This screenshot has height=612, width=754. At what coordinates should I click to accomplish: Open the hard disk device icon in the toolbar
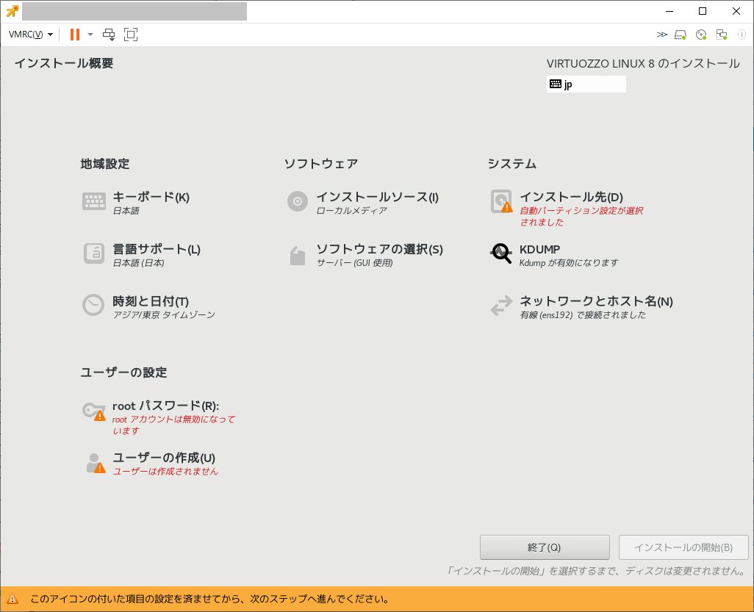(x=681, y=35)
